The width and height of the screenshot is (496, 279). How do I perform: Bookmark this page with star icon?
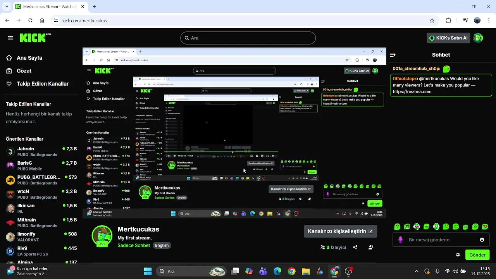432,21
